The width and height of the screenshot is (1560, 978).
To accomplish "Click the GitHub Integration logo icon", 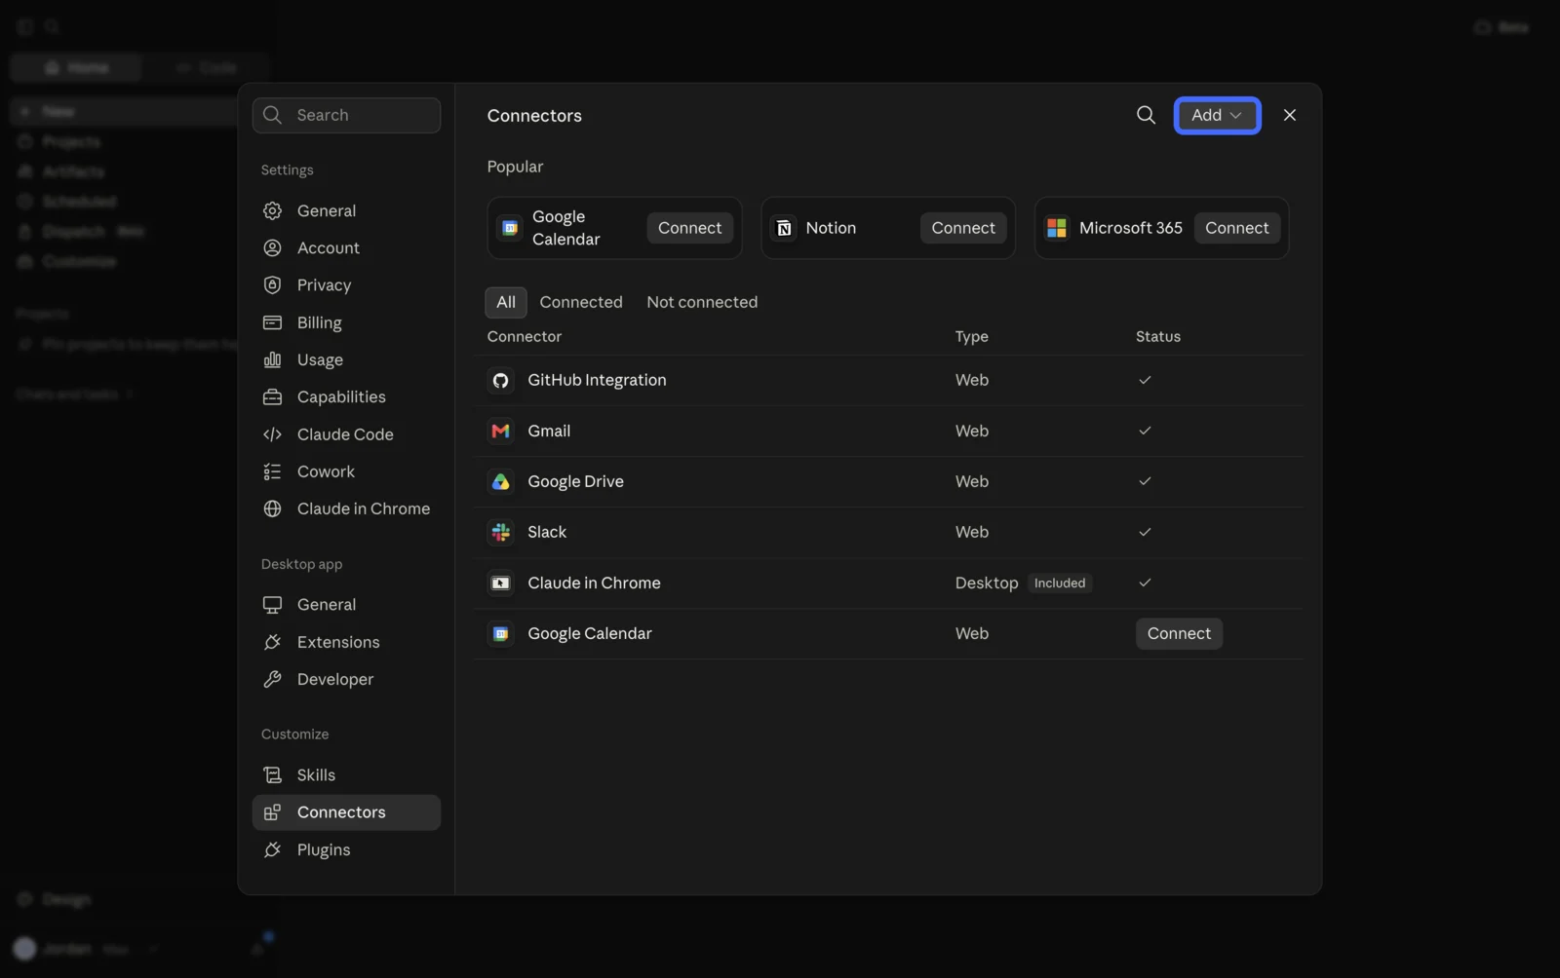I will tap(500, 380).
